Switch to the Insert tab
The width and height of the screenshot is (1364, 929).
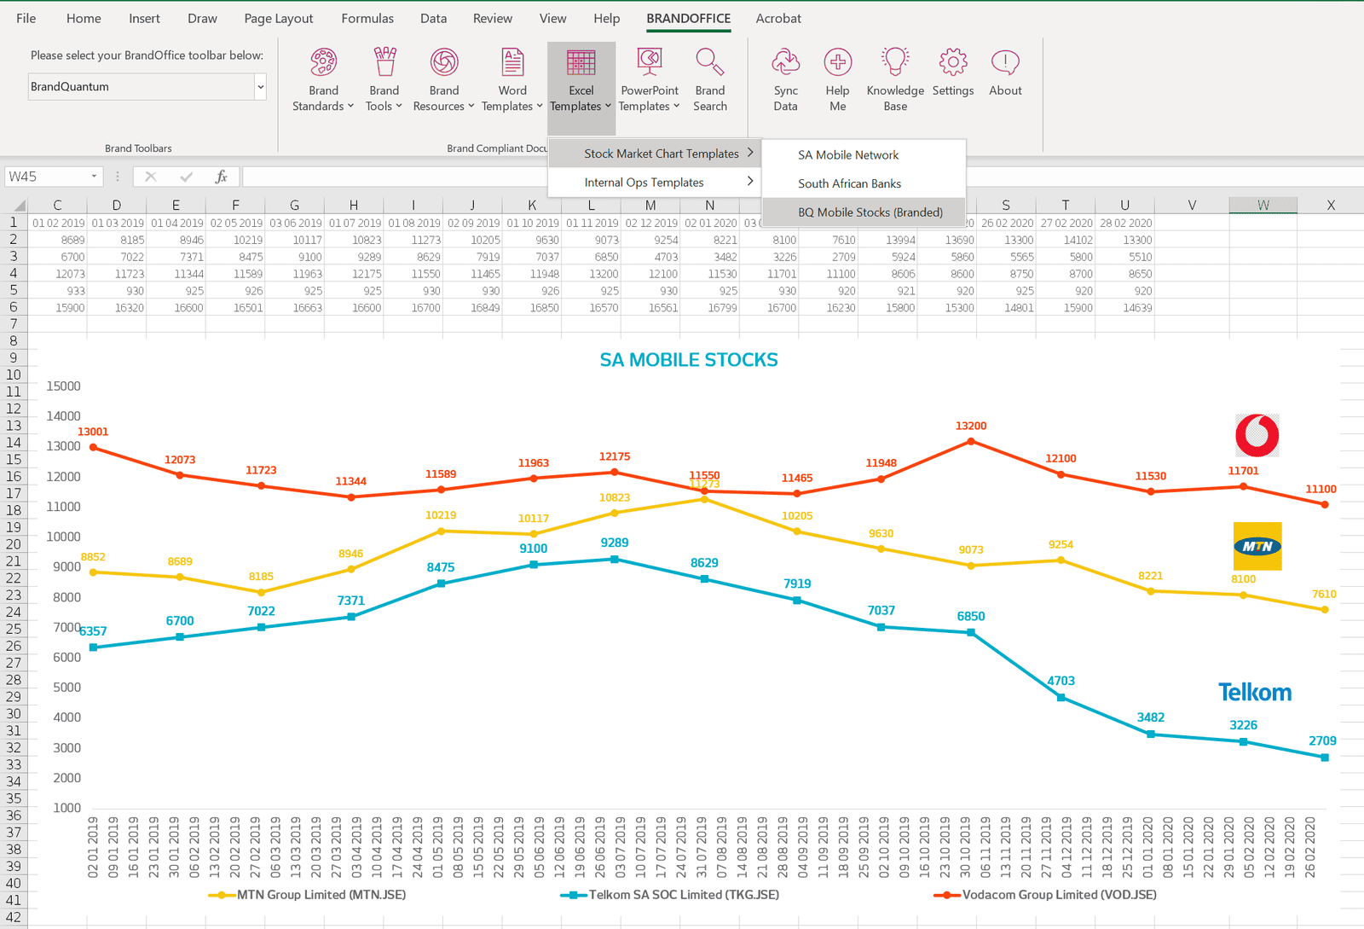click(144, 18)
